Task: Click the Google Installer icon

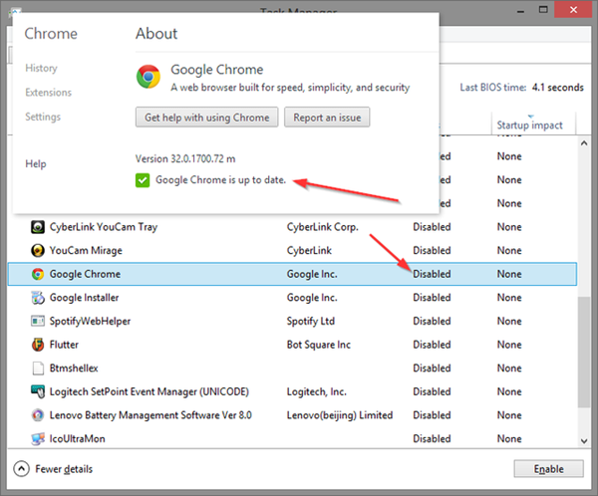Action: [38, 298]
